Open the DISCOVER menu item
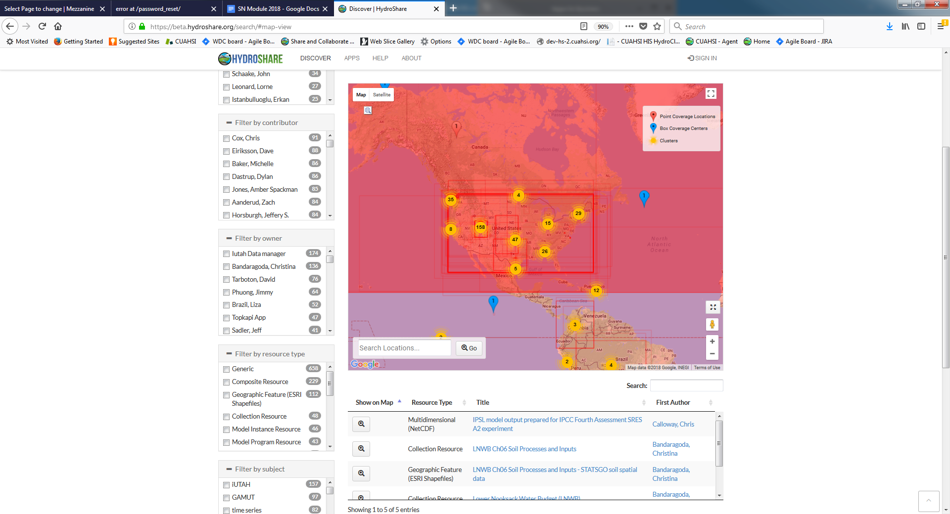 pyautogui.click(x=315, y=58)
